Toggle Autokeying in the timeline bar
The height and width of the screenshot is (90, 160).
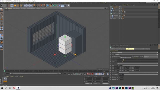point(90,74)
